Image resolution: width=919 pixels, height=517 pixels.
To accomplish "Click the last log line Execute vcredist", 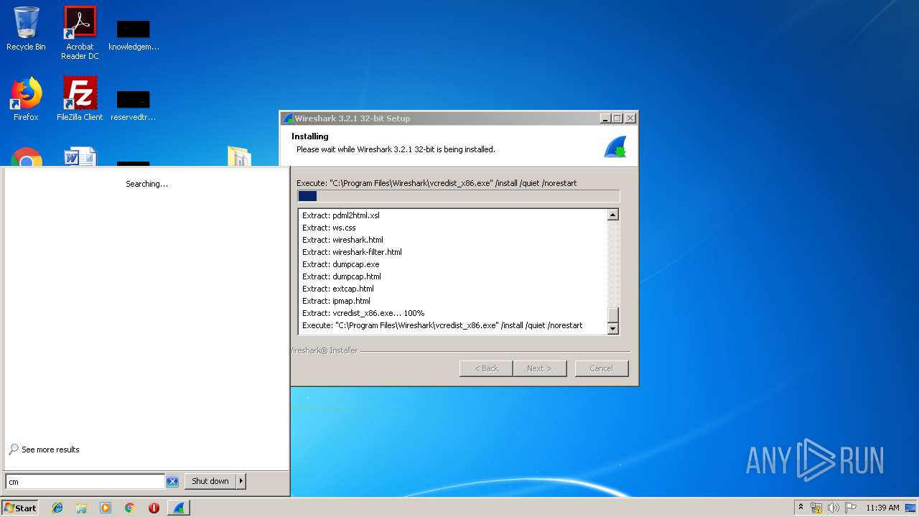I will pyautogui.click(x=442, y=325).
